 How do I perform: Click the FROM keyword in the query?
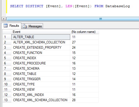(99, 6)
